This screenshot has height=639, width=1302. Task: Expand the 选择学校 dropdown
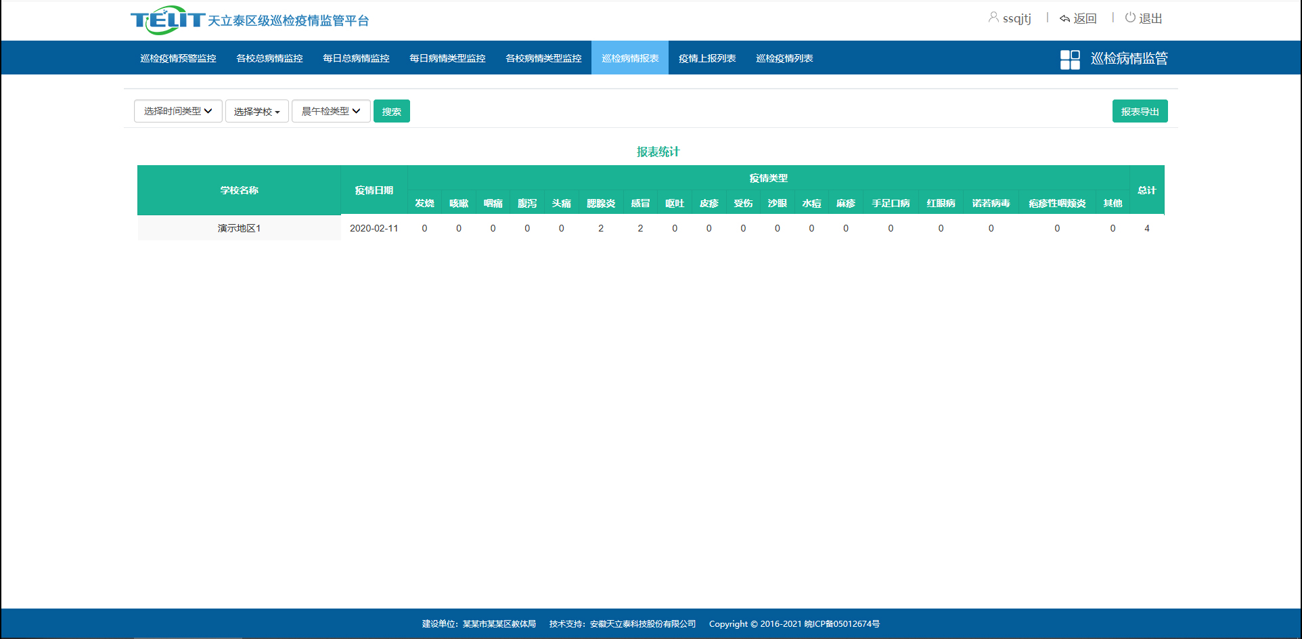(x=256, y=111)
